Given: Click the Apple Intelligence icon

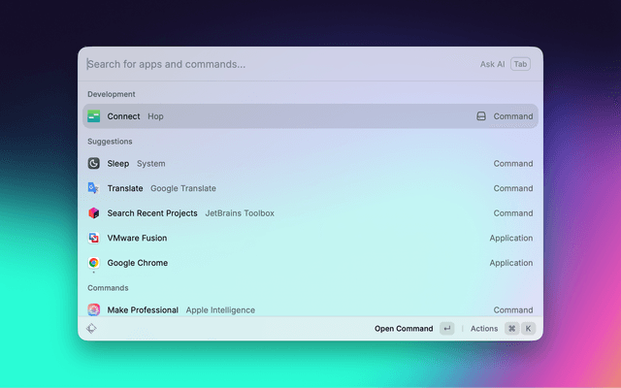Looking at the screenshot, I should click(x=94, y=310).
